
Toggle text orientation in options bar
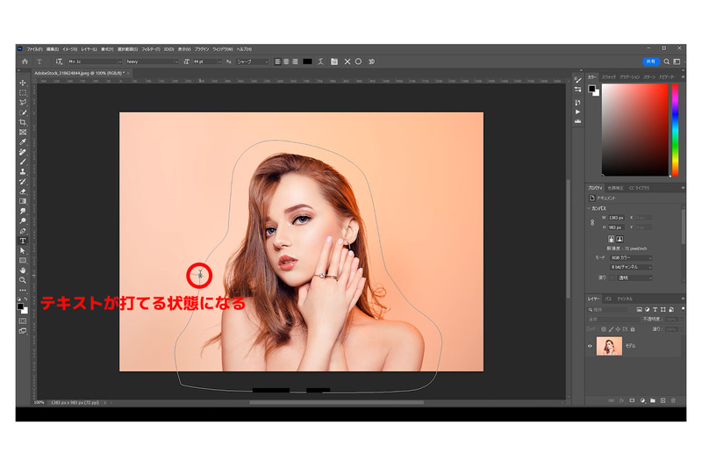tap(59, 61)
